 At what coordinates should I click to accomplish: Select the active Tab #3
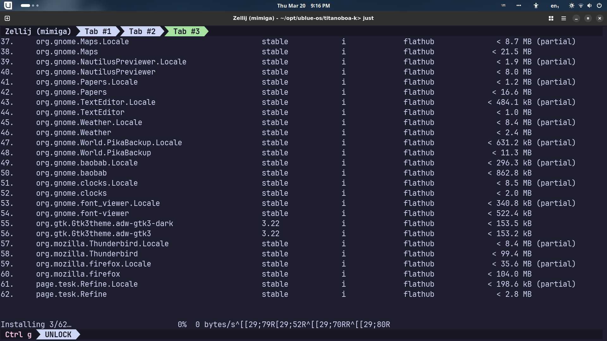[186, 32]
